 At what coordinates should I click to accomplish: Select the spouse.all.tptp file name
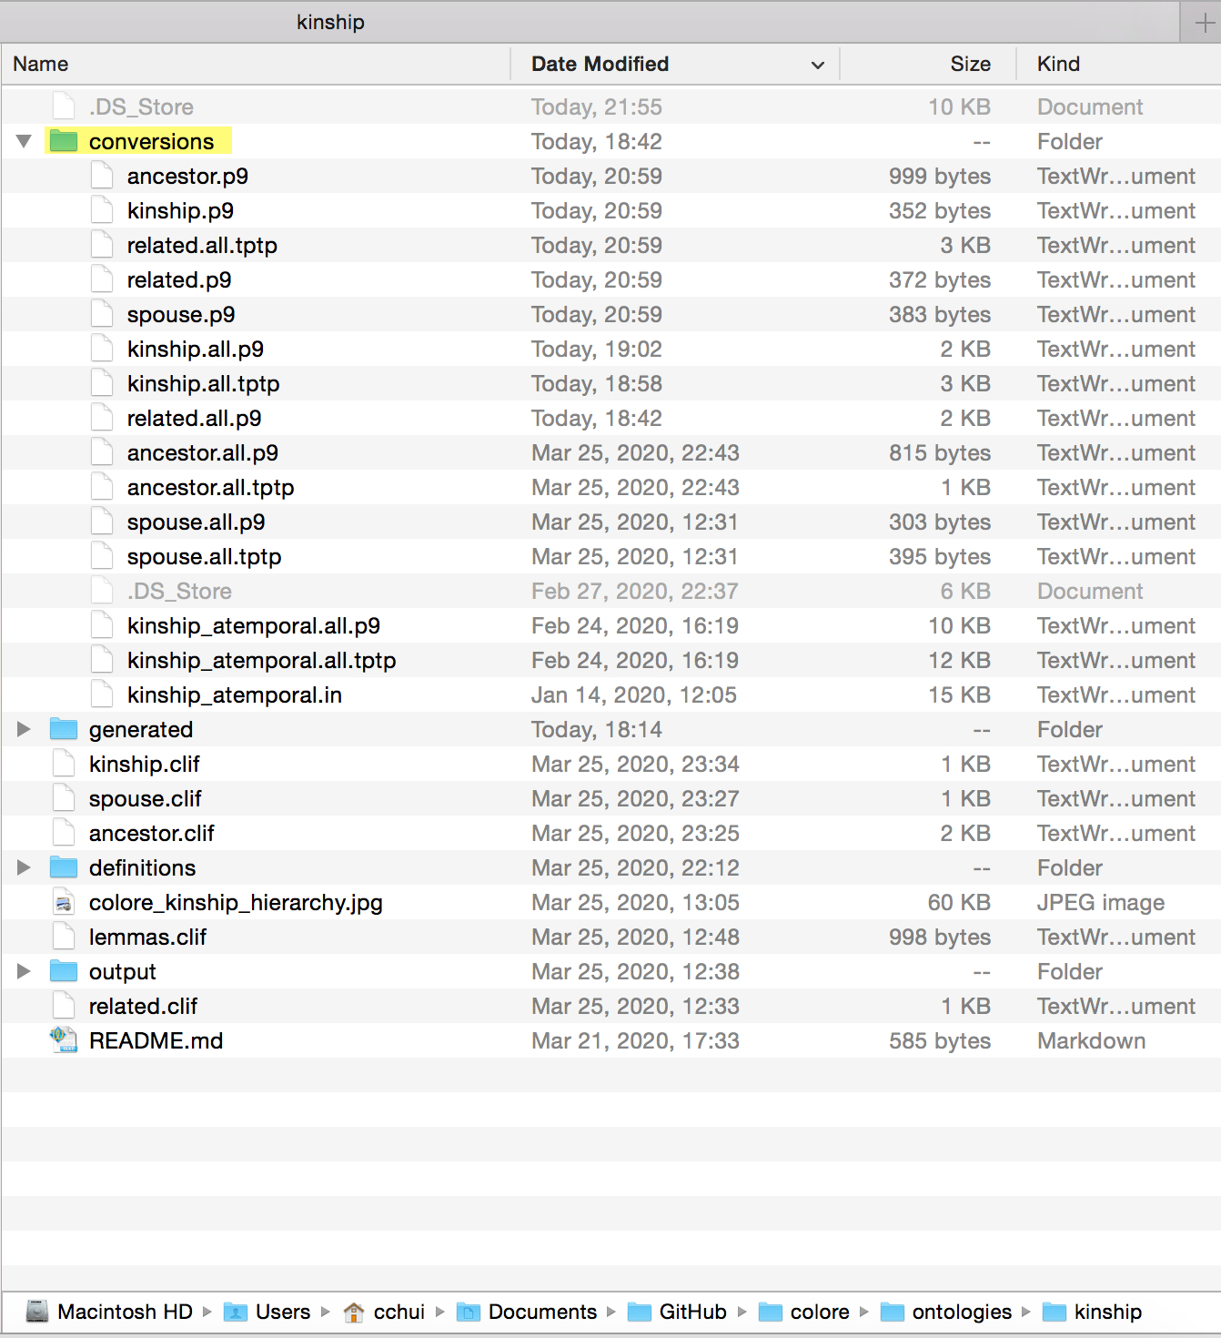click(x=204, y=556)
